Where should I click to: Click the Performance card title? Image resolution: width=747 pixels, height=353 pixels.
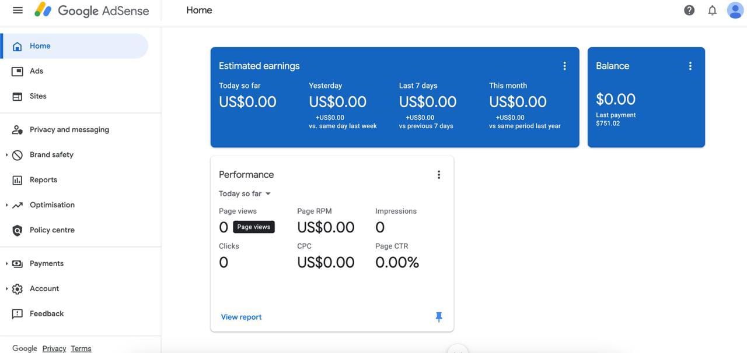[246, 175]
